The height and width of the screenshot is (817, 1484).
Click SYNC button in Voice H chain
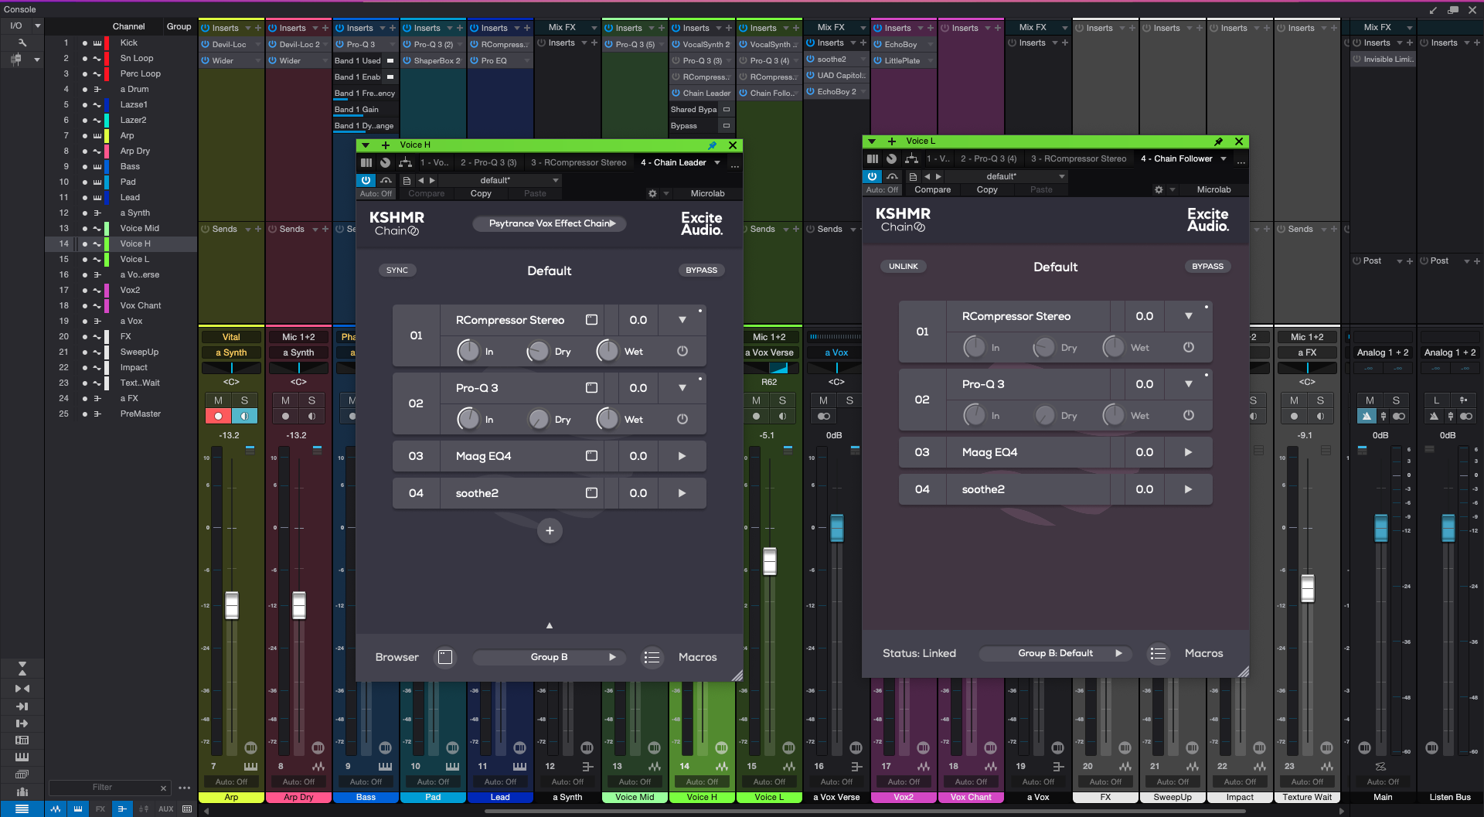[x=397, y=271]
